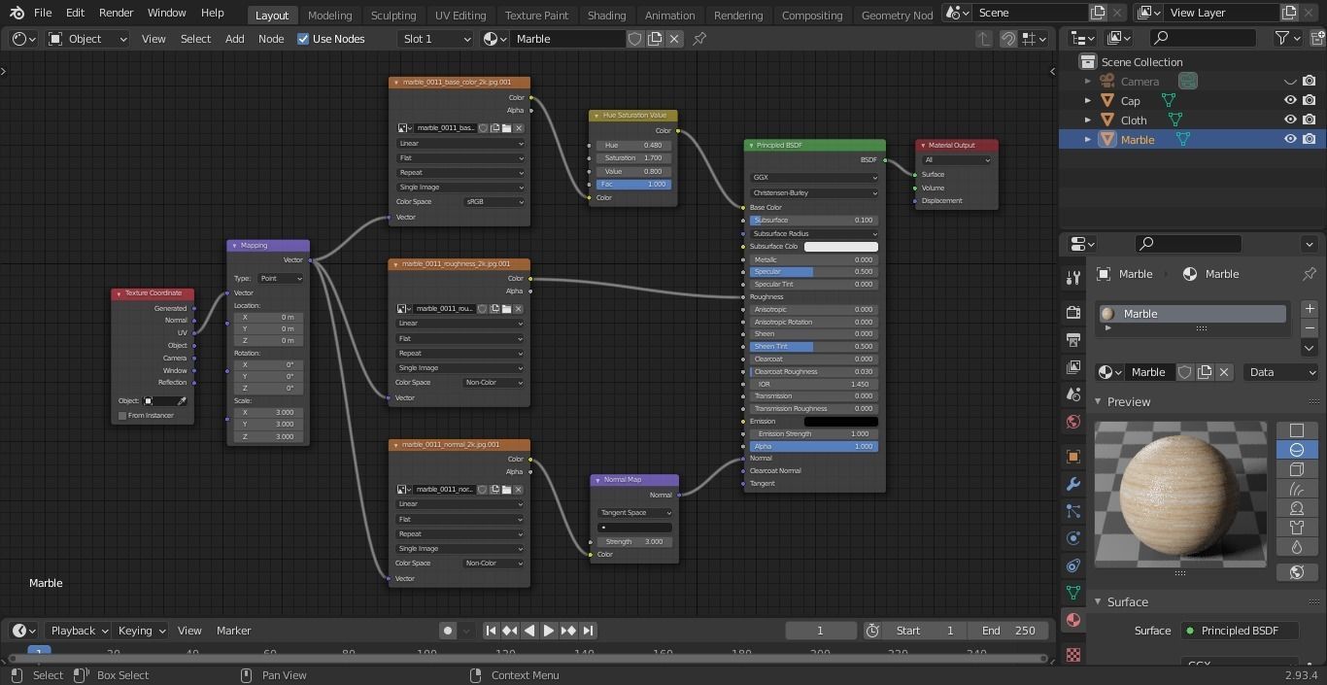Toggle the Use Nodes checkbox
Viewport: 1327px width, 685px height.
tap(303, 39)
